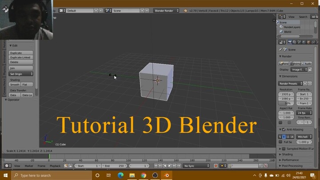Open the properties editor type icon

click(282, 42)
